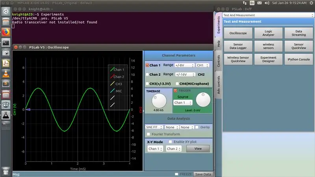Open Terminal icon in launcher
Image resolution: width=315 pixels, height=177 pixels.
[x=6, y=42]
